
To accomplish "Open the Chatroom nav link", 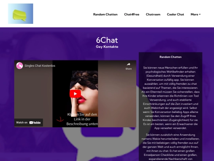I will coord(153,14).
